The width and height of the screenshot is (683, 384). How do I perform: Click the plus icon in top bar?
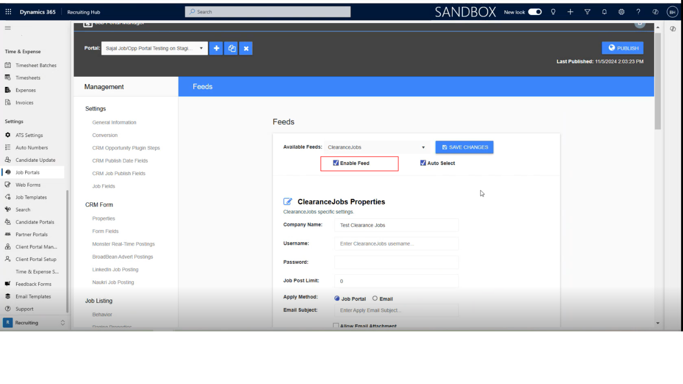[570, 12]
